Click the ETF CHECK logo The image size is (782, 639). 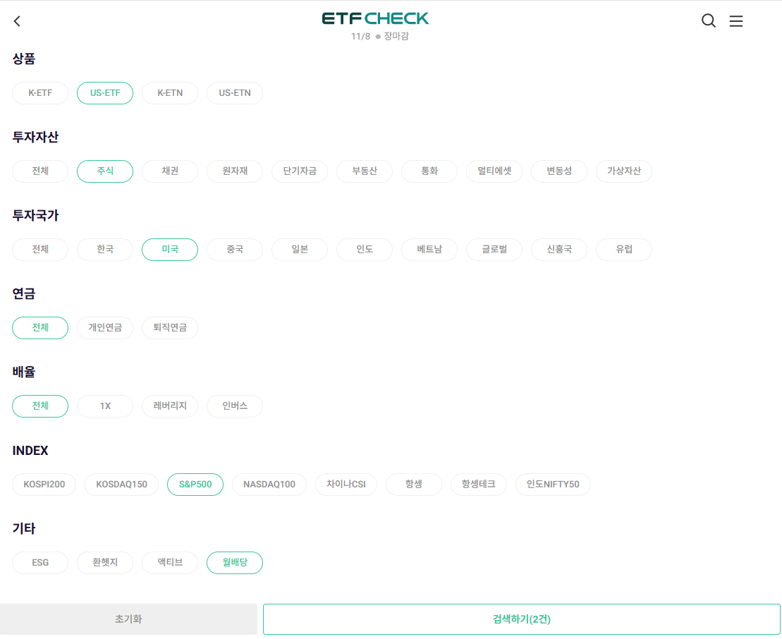click(377, 19)
